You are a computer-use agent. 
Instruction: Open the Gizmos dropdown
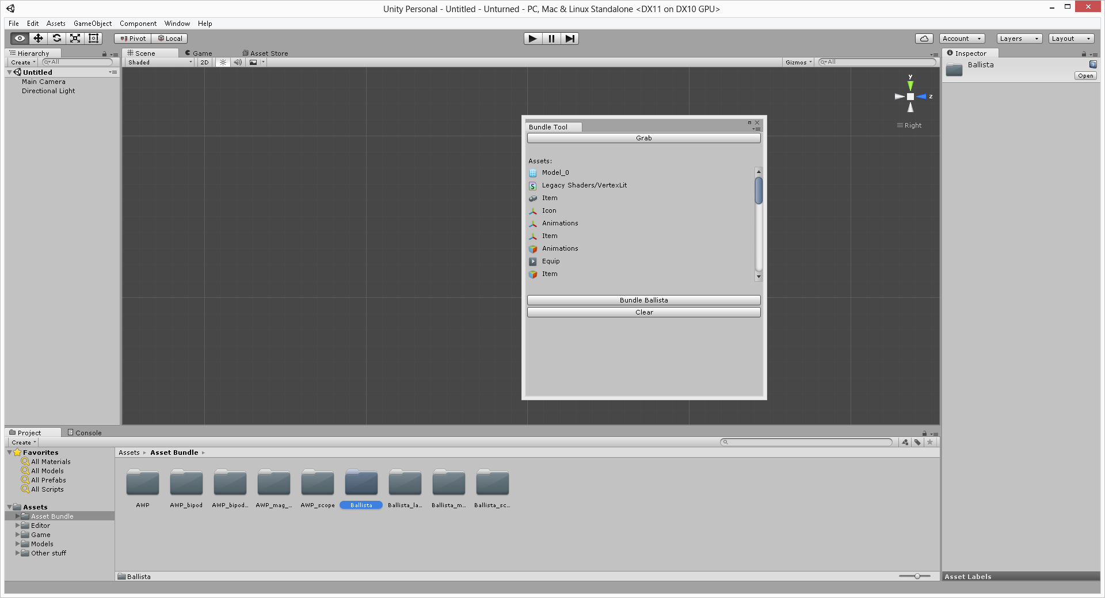pos(798,62)
